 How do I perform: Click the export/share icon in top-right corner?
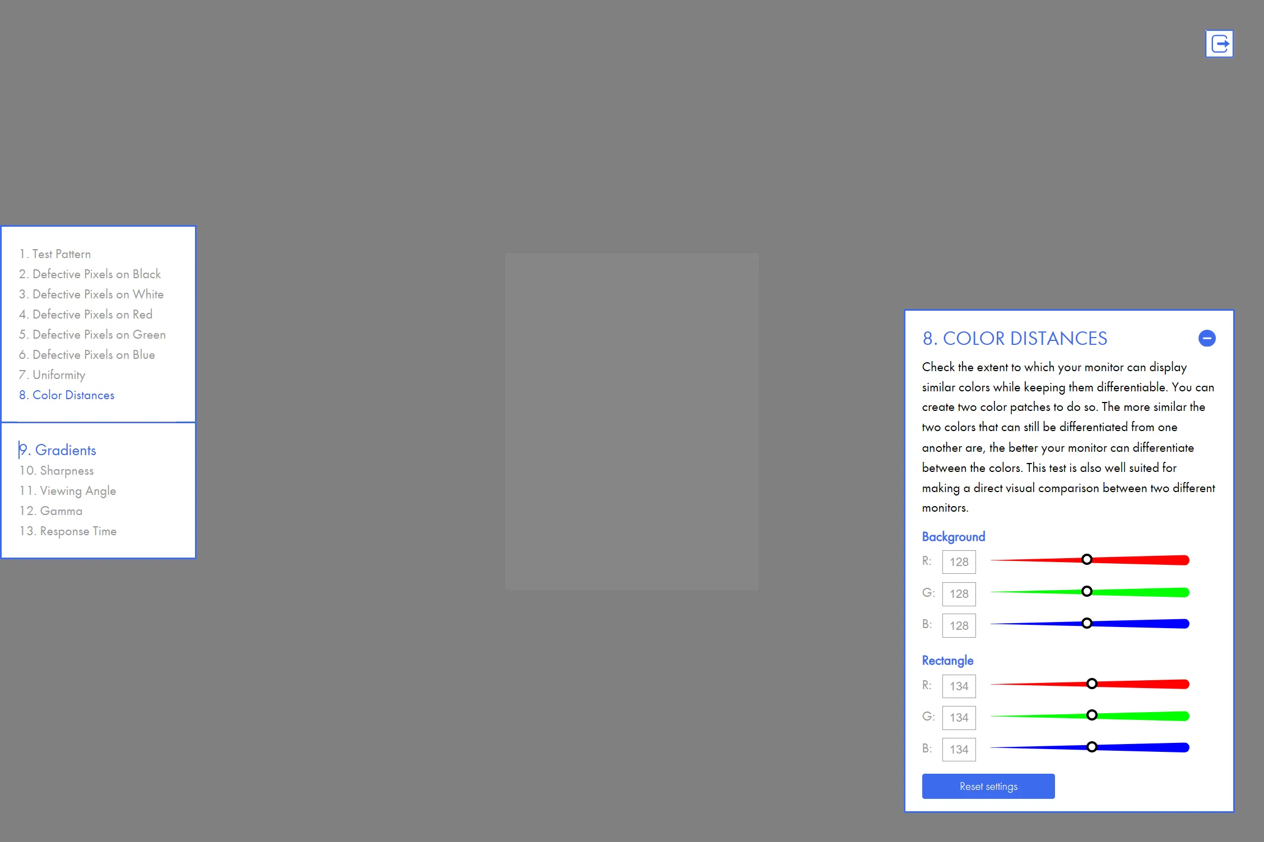click(1220, 43)
